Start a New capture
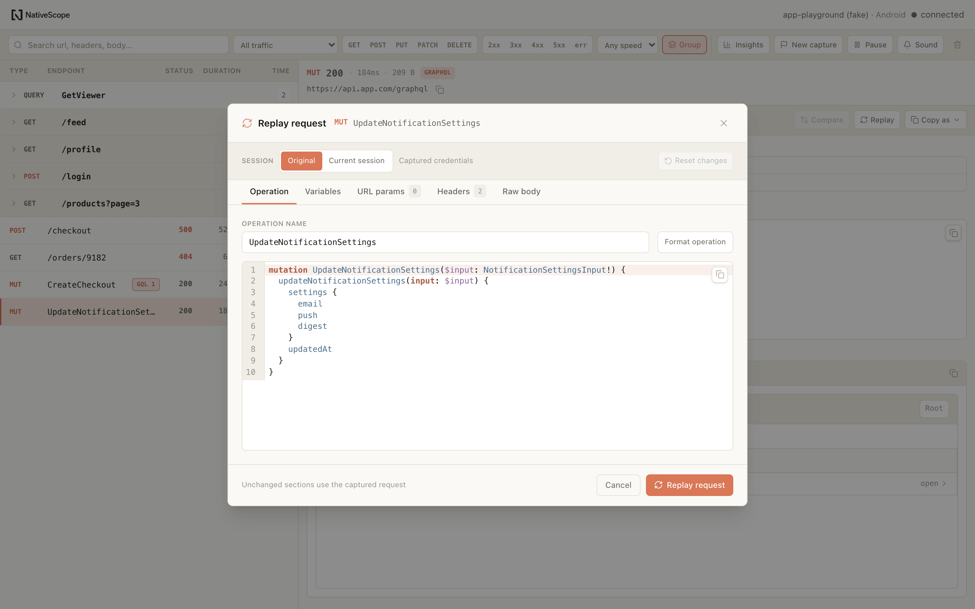The height and width of the screenshot is (609, 975). click(x=808, y=45)
